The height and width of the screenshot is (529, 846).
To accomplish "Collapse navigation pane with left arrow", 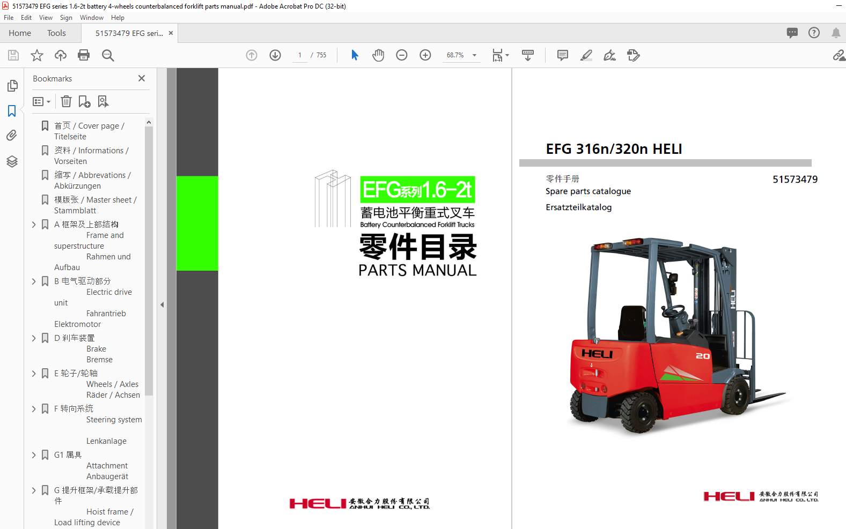I will 162,304.
